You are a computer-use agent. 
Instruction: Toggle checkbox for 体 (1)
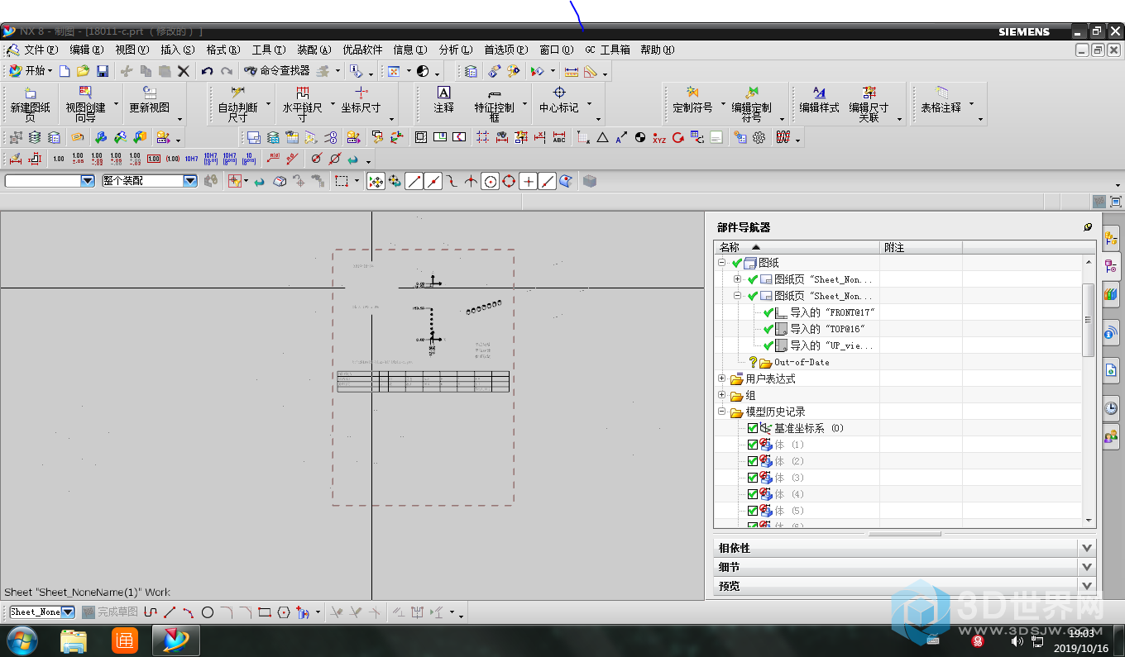click(752, 445)
